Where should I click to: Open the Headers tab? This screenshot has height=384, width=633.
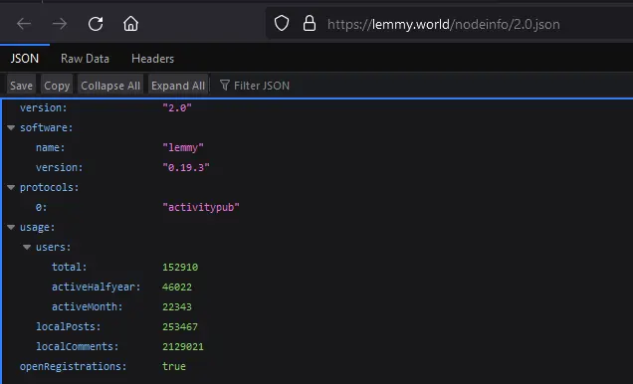152,59
